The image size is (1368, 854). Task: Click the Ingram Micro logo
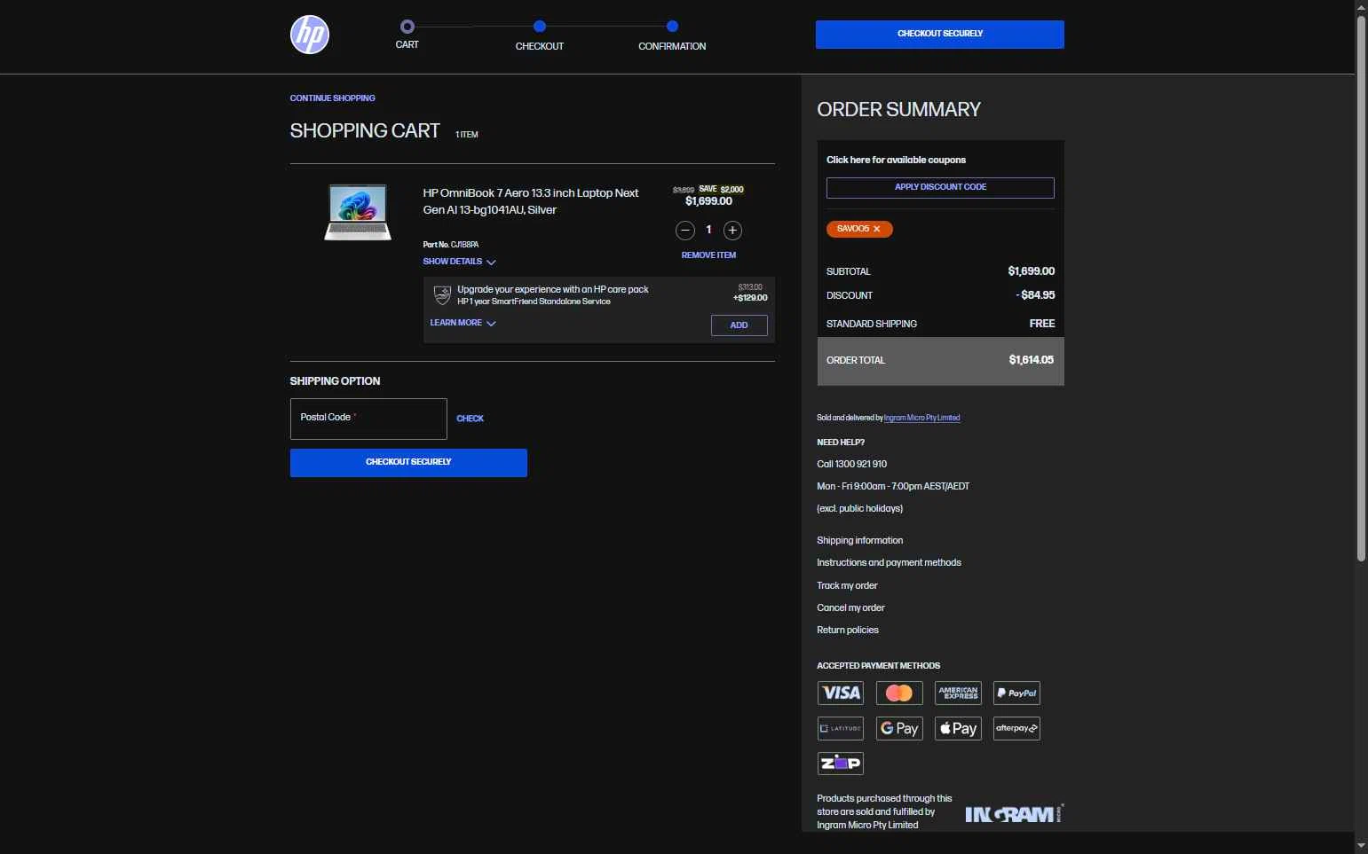(1014, 813)
